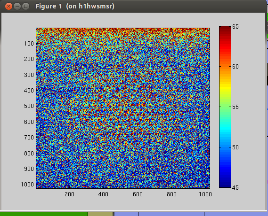Screen dimensions: 268x216
Task: Click the colorbar tick label 45
Action: (236, 188)
